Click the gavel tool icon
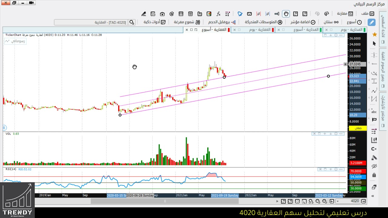 tap(144, 14)
